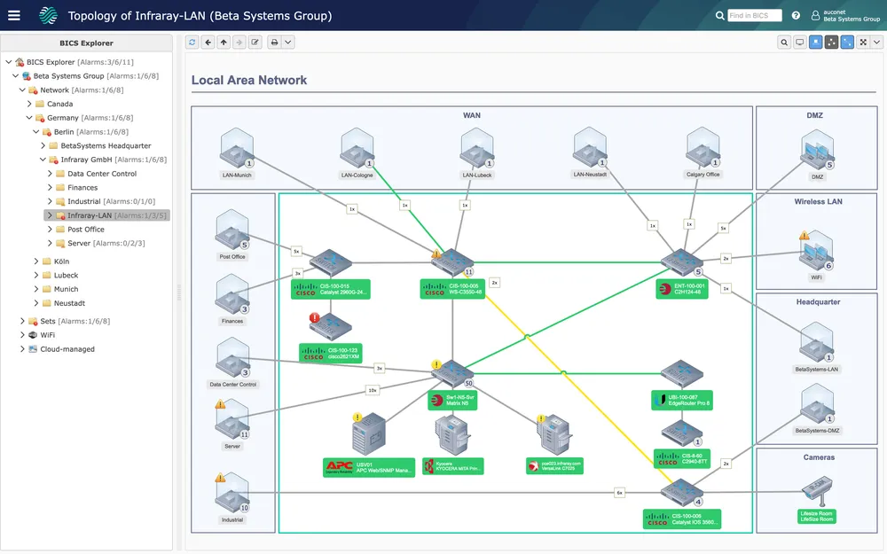The width and height of the screenshot is (887, 554).
Task: Toggle the connection lines display
Action: [847, 42]
